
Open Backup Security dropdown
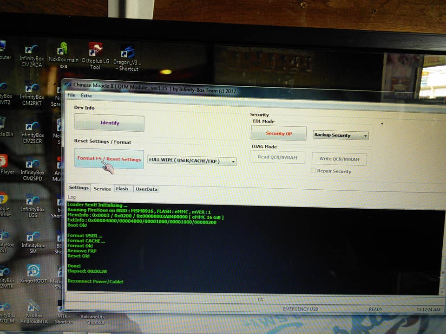coord(341,135)
